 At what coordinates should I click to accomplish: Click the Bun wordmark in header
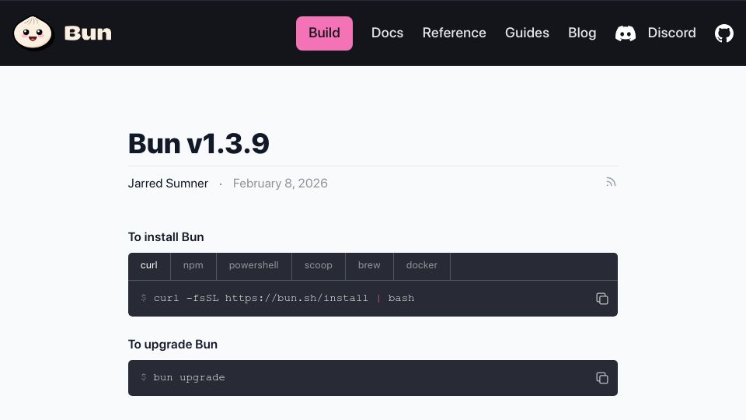88,33
